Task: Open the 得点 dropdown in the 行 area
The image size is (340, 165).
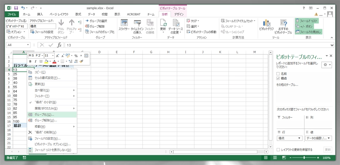Action: (x=299, y=138)
